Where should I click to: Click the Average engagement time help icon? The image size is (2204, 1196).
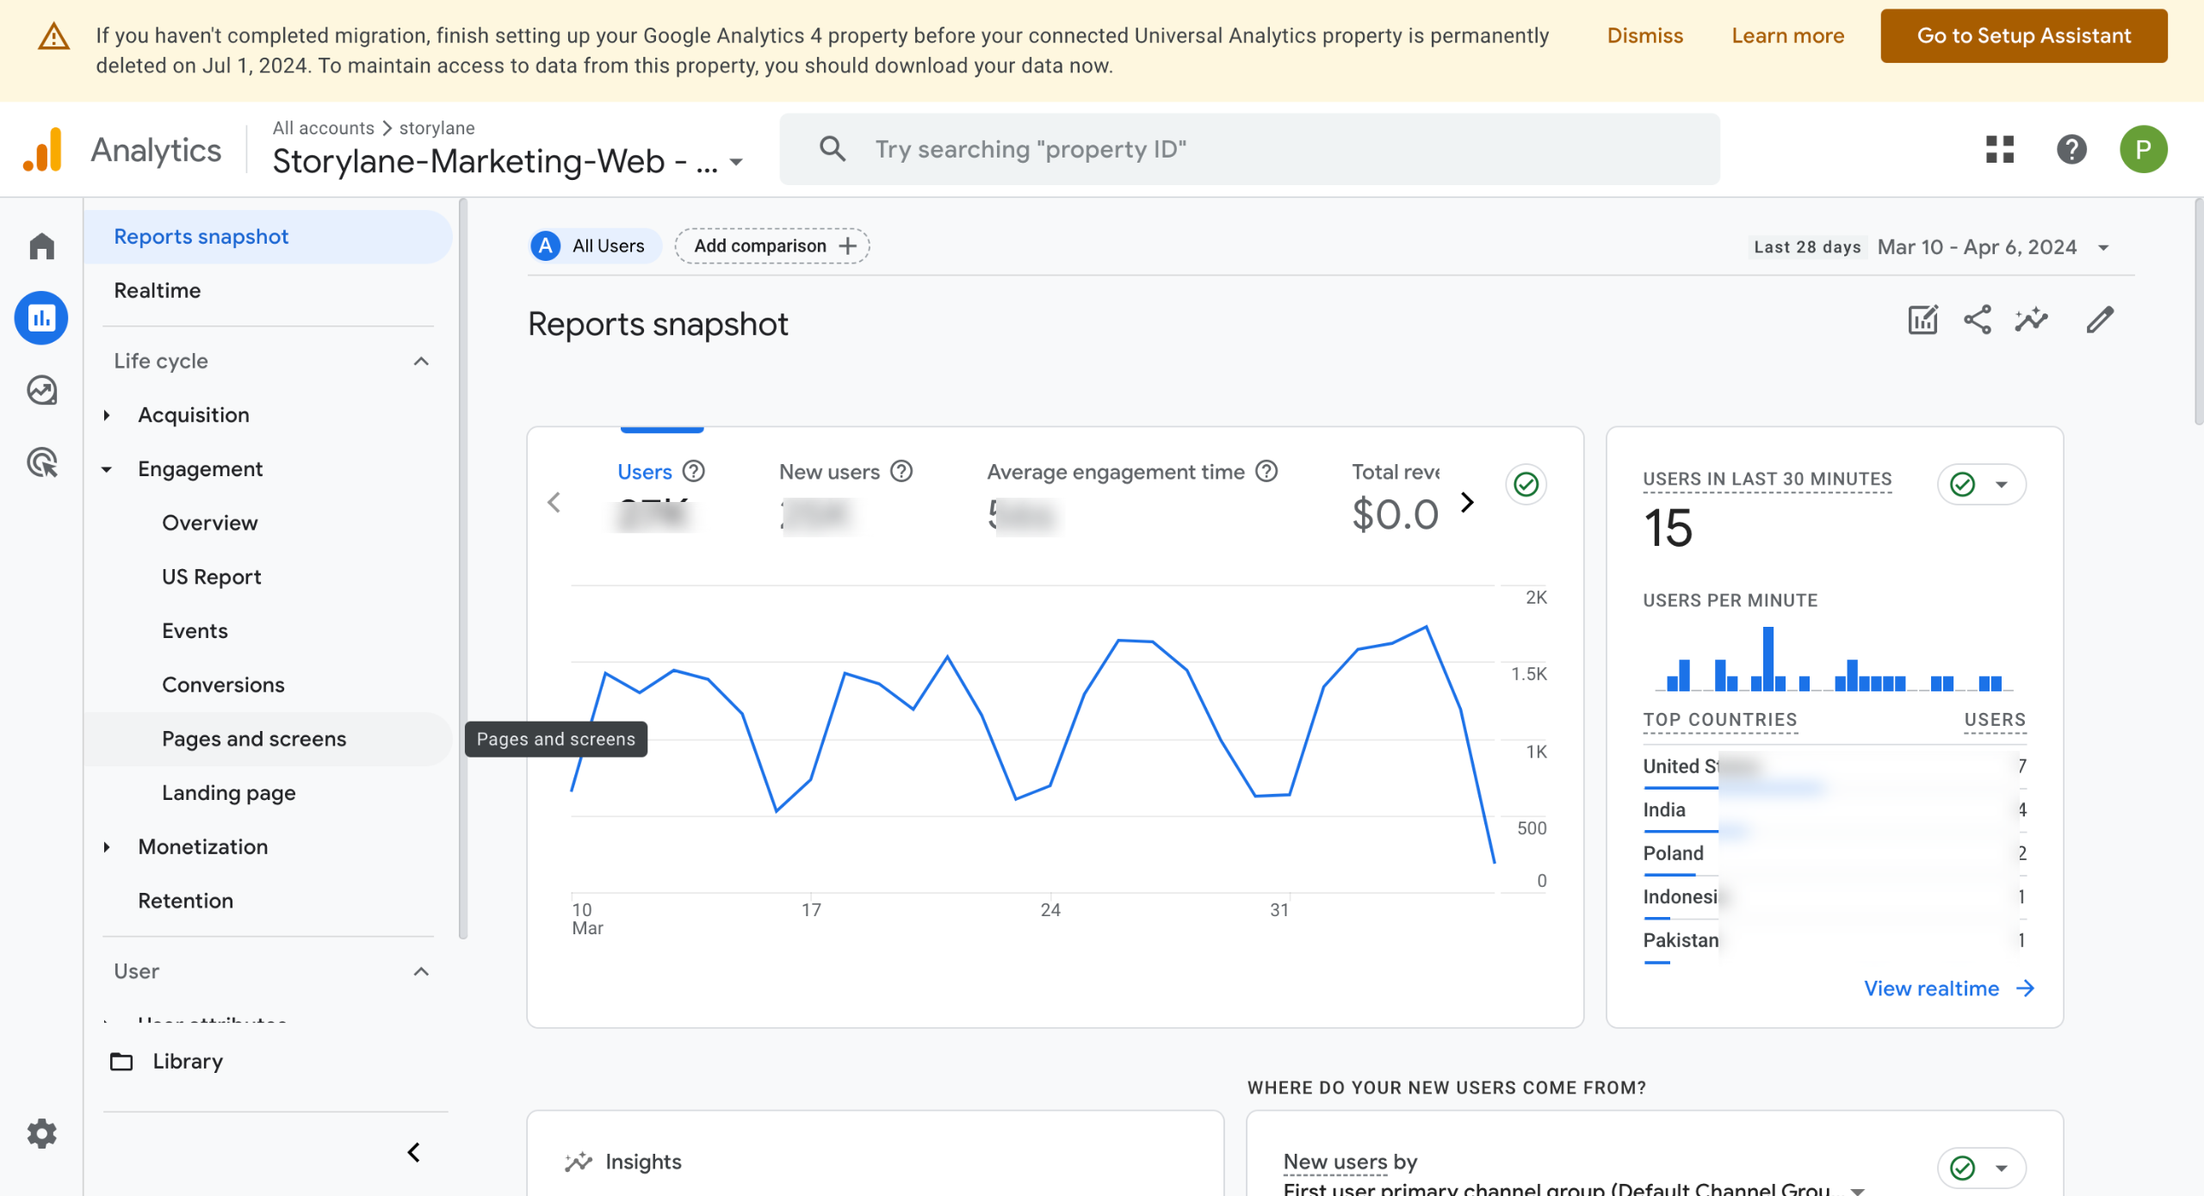[1266, 472]
